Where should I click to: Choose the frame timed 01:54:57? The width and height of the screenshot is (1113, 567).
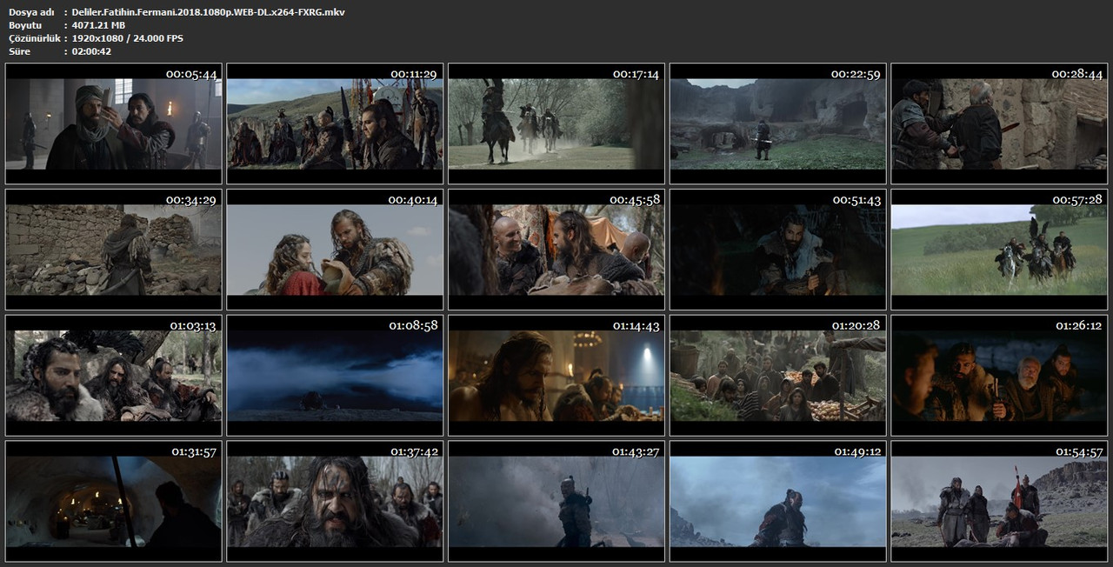(999, 502)
